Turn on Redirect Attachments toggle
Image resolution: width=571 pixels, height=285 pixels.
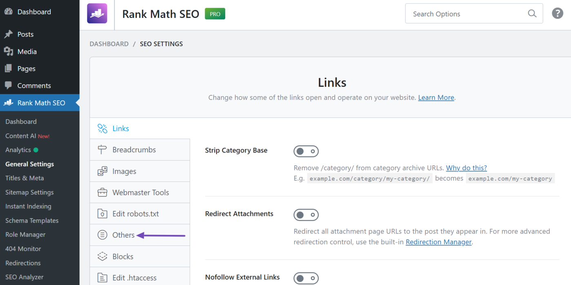306,215
